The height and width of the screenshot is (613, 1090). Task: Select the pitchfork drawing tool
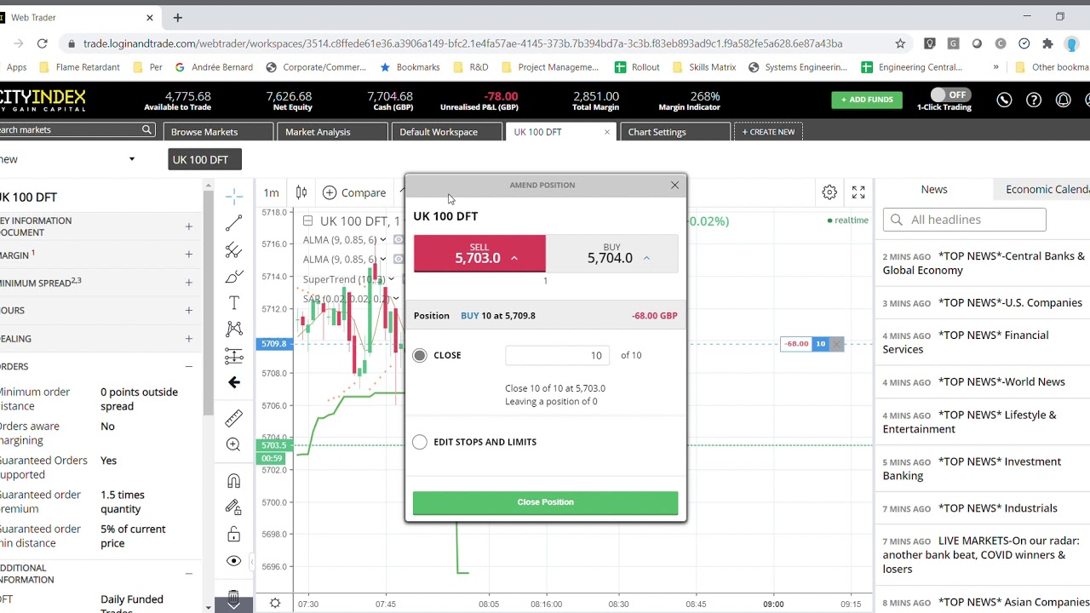click(234, 250)
